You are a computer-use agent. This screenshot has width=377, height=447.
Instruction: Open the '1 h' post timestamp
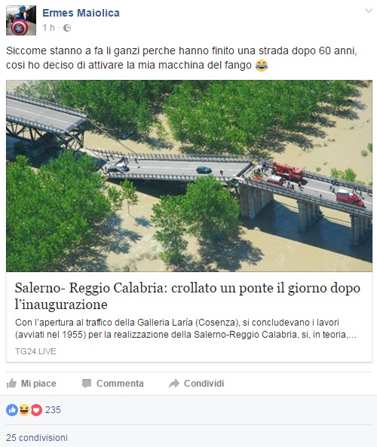click(x=48, y=28)
